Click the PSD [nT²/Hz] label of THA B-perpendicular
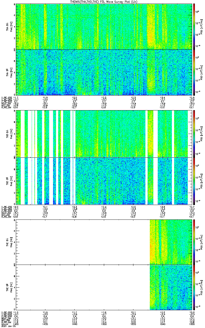This screenshot has width=205, height=328. tap(201, 27)
